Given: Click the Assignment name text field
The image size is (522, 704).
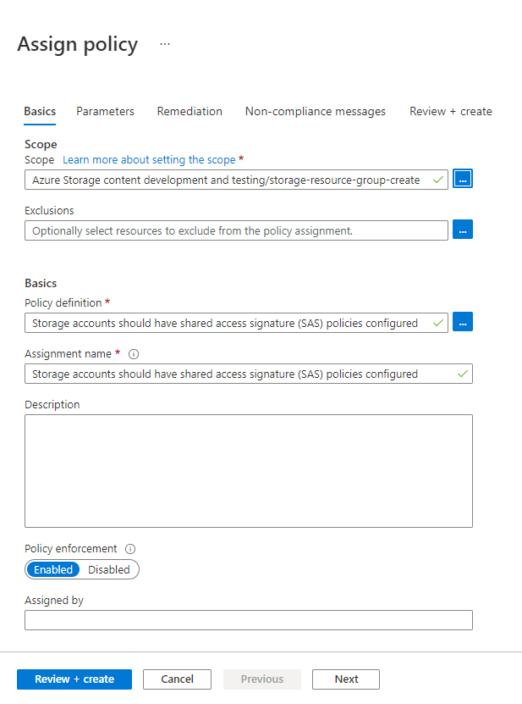Looking at the screenshot, I should pyautogui.click(x=237, y=374).
